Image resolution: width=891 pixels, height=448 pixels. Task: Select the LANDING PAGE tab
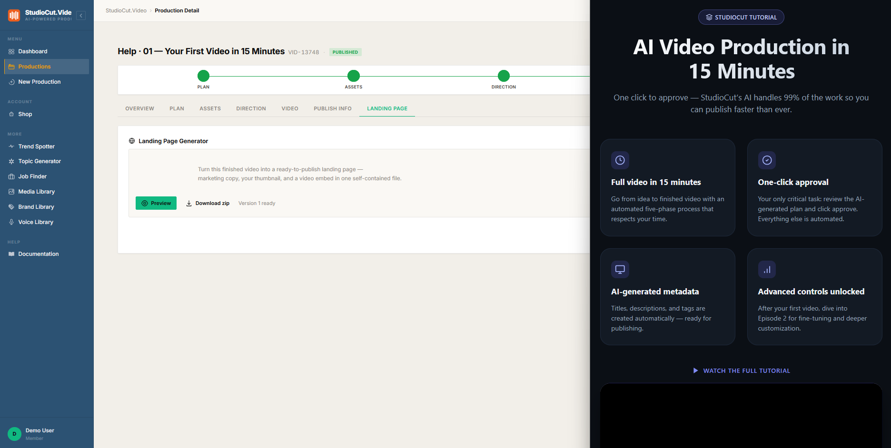point(387,108)
